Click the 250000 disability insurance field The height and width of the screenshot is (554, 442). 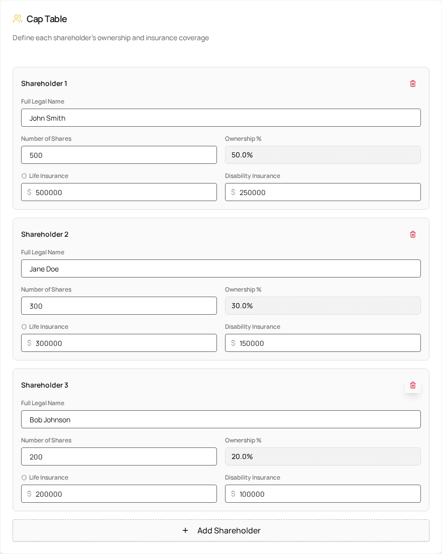coord(326,192)
